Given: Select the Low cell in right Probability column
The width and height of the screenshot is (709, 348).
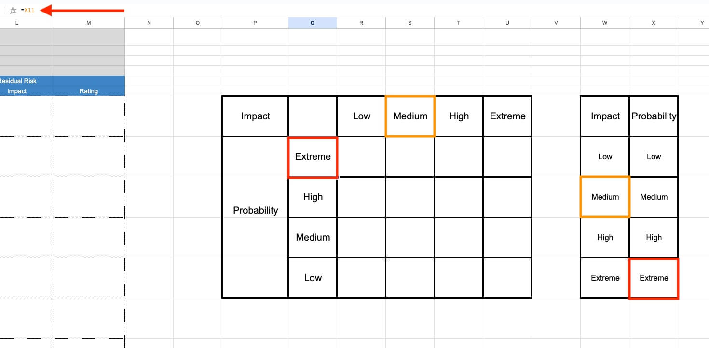Looking at the screenshot, I should [654, 156].
